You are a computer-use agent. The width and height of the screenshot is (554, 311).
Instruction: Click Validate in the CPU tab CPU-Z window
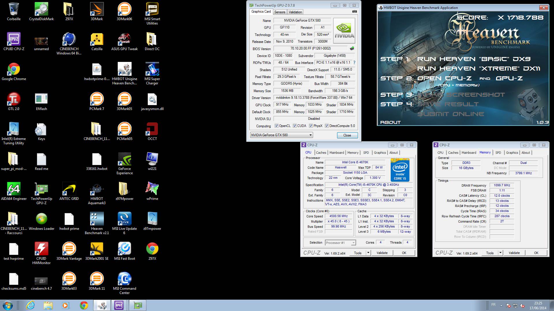pyautogui.click(x=382, y=253)
